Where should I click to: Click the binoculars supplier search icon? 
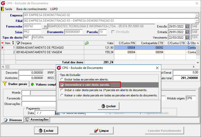45,26
